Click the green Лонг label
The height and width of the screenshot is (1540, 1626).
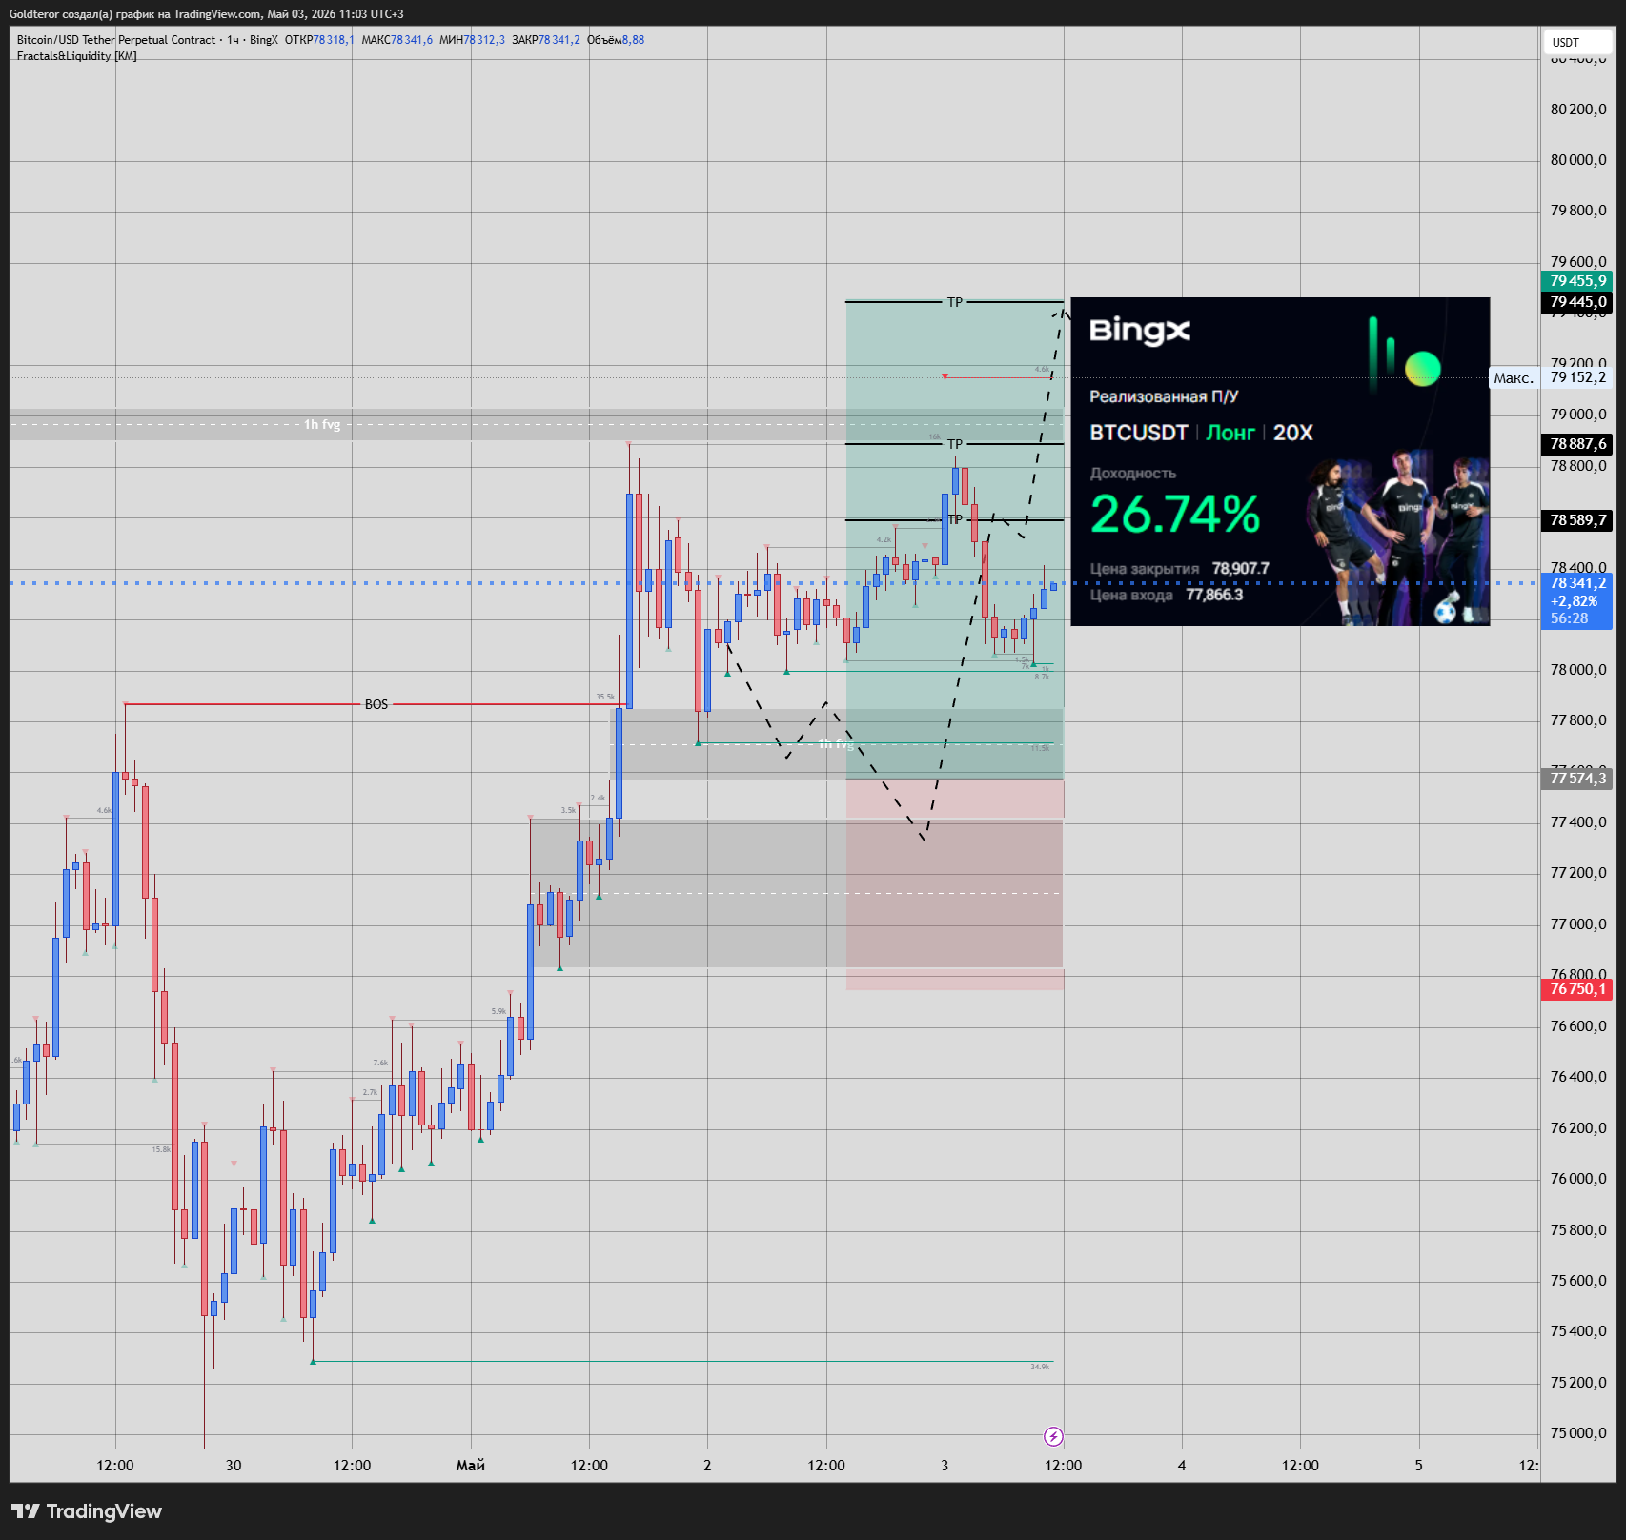click(x=1230, y=433)
